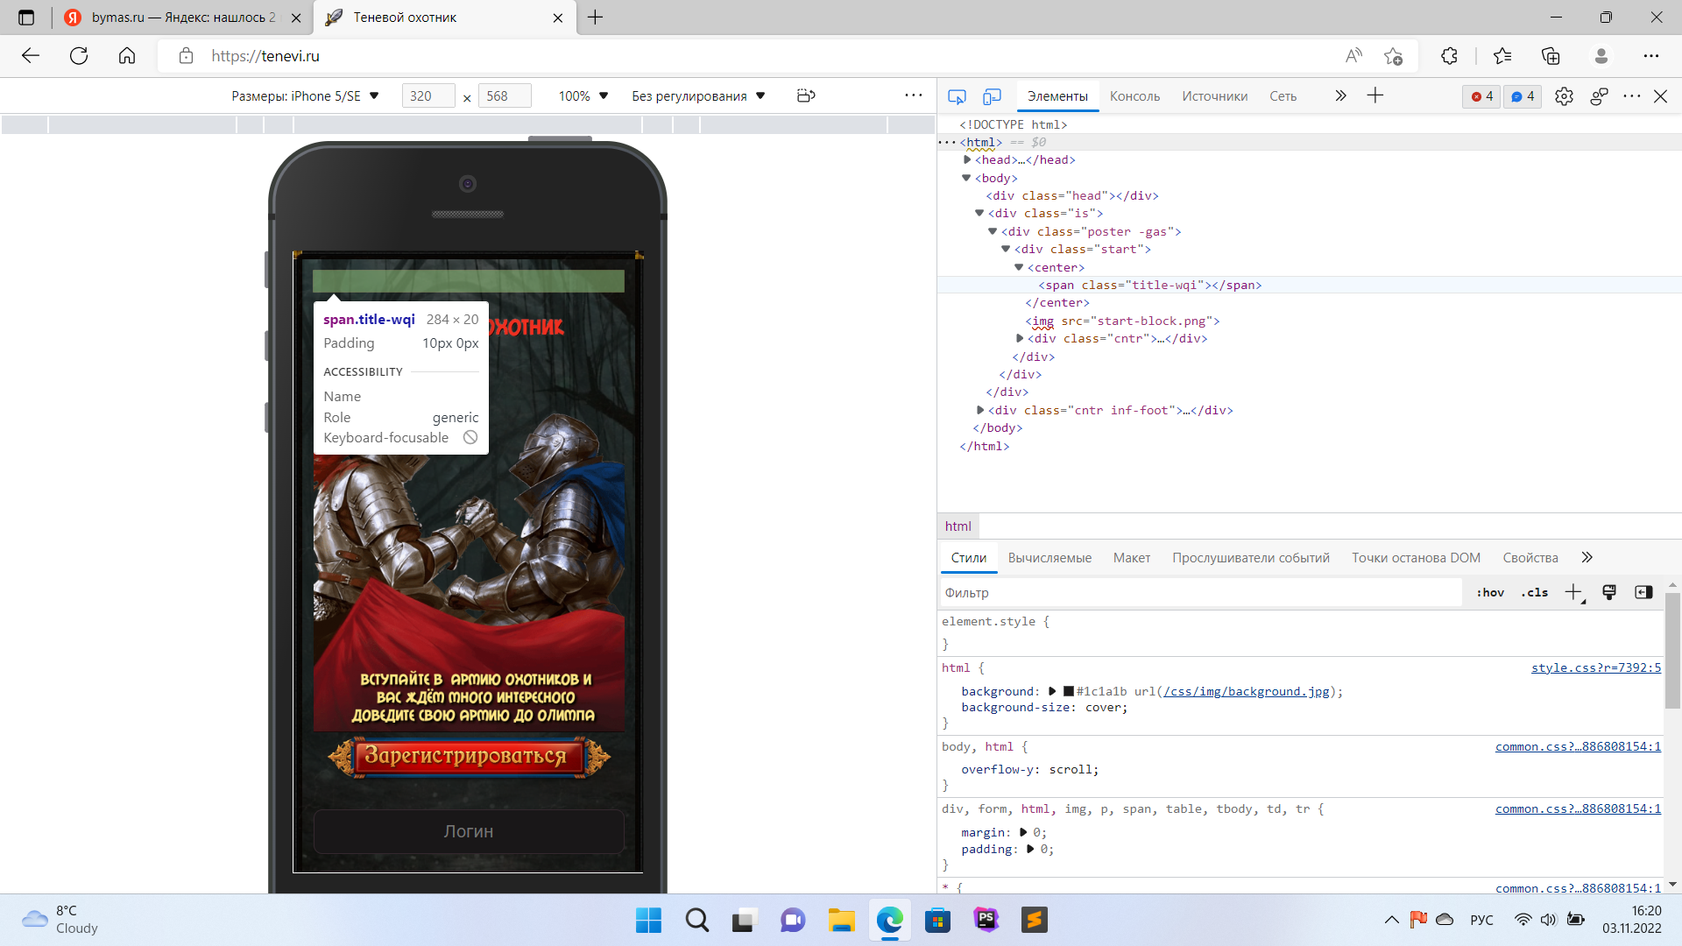The image size is (1682, 946).
Task: Toggle computed styles sidebar icon
Action: pyautogui.click(x=1643, y=593)
